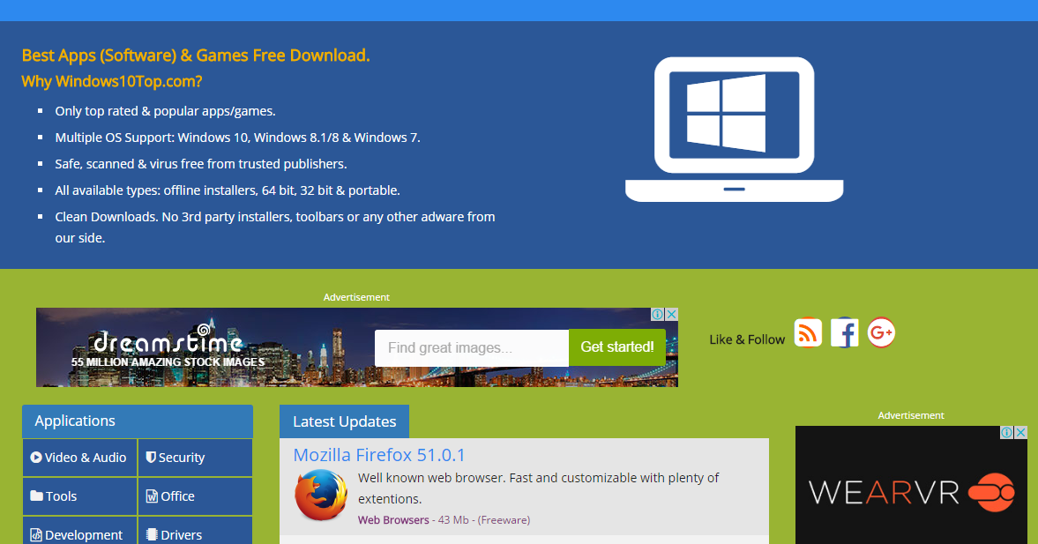Image resolution: width=1038 pixels, height=544 pixels.
Task: Click the 'Why Windows10Top.com?' heading
Action: point(112,81)
